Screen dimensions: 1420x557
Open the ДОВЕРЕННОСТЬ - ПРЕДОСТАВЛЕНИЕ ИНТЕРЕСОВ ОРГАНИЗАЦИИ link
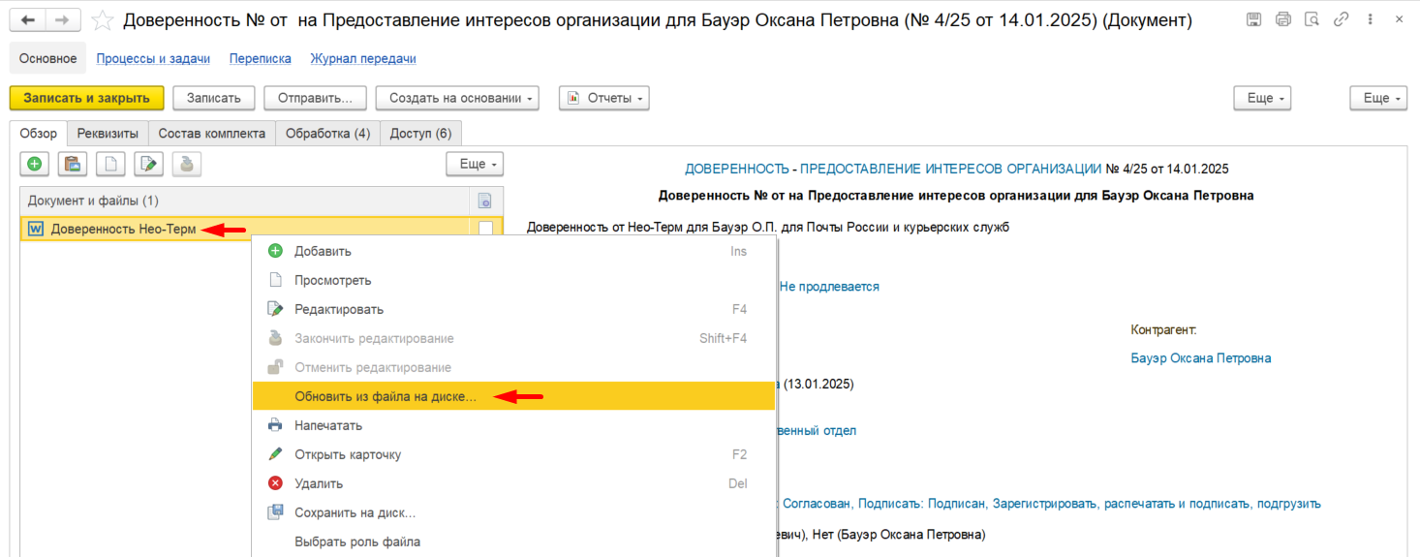893,169
